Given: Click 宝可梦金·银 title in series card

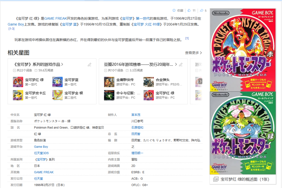Looking at the screenshot, I should click(74, 93).
